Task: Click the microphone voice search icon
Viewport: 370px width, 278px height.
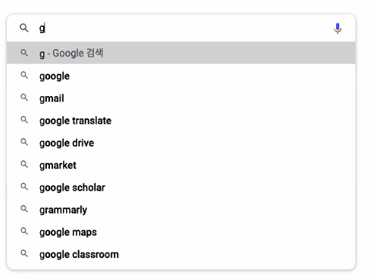Action: coord(338,28)
